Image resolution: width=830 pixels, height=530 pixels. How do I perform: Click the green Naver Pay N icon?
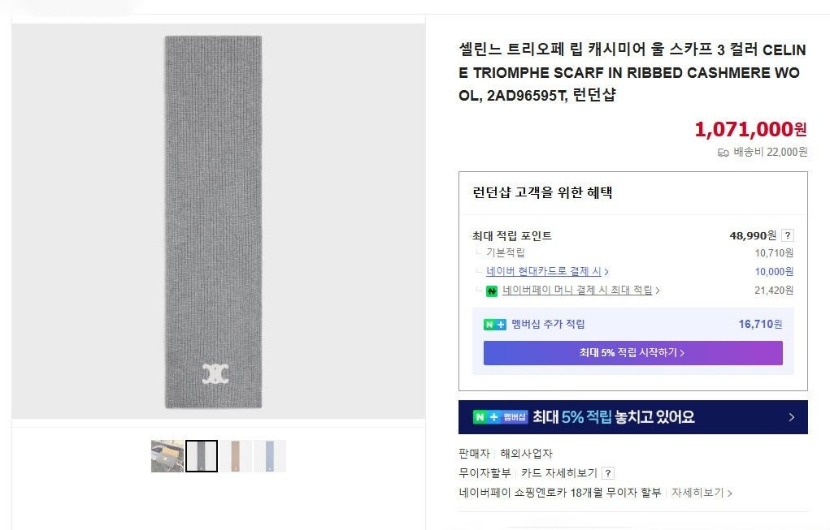tap(492, 291)
